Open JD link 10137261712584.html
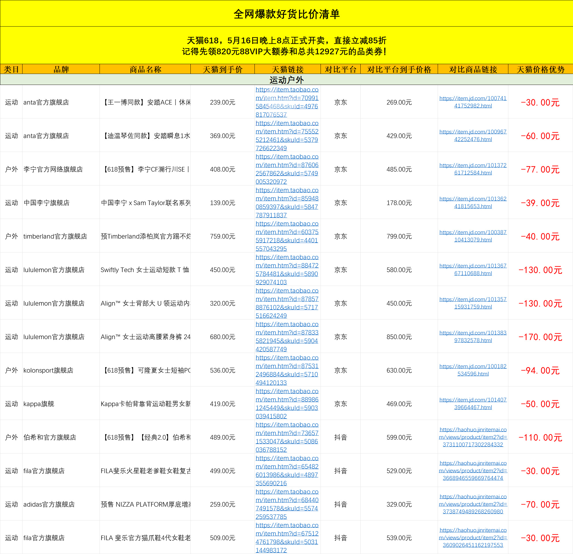Image resolution: width=573 pixels, height=554 pixels. coord(473,169)
